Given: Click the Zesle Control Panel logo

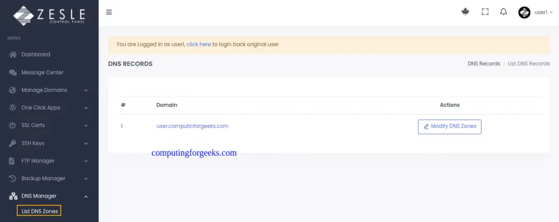Looking at the screenshot, I should click(49, 15).
